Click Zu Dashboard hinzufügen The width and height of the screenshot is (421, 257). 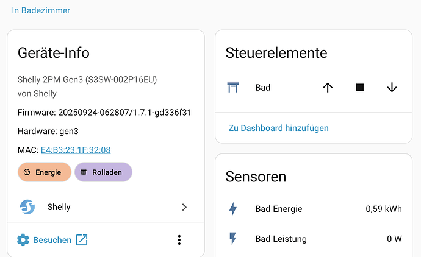click(278, 128)
